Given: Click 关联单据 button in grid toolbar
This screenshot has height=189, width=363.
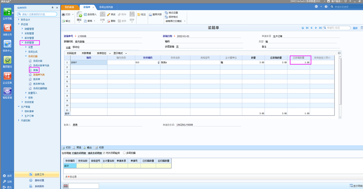Looking at the screenshot, I should click(x=86, y=54).
